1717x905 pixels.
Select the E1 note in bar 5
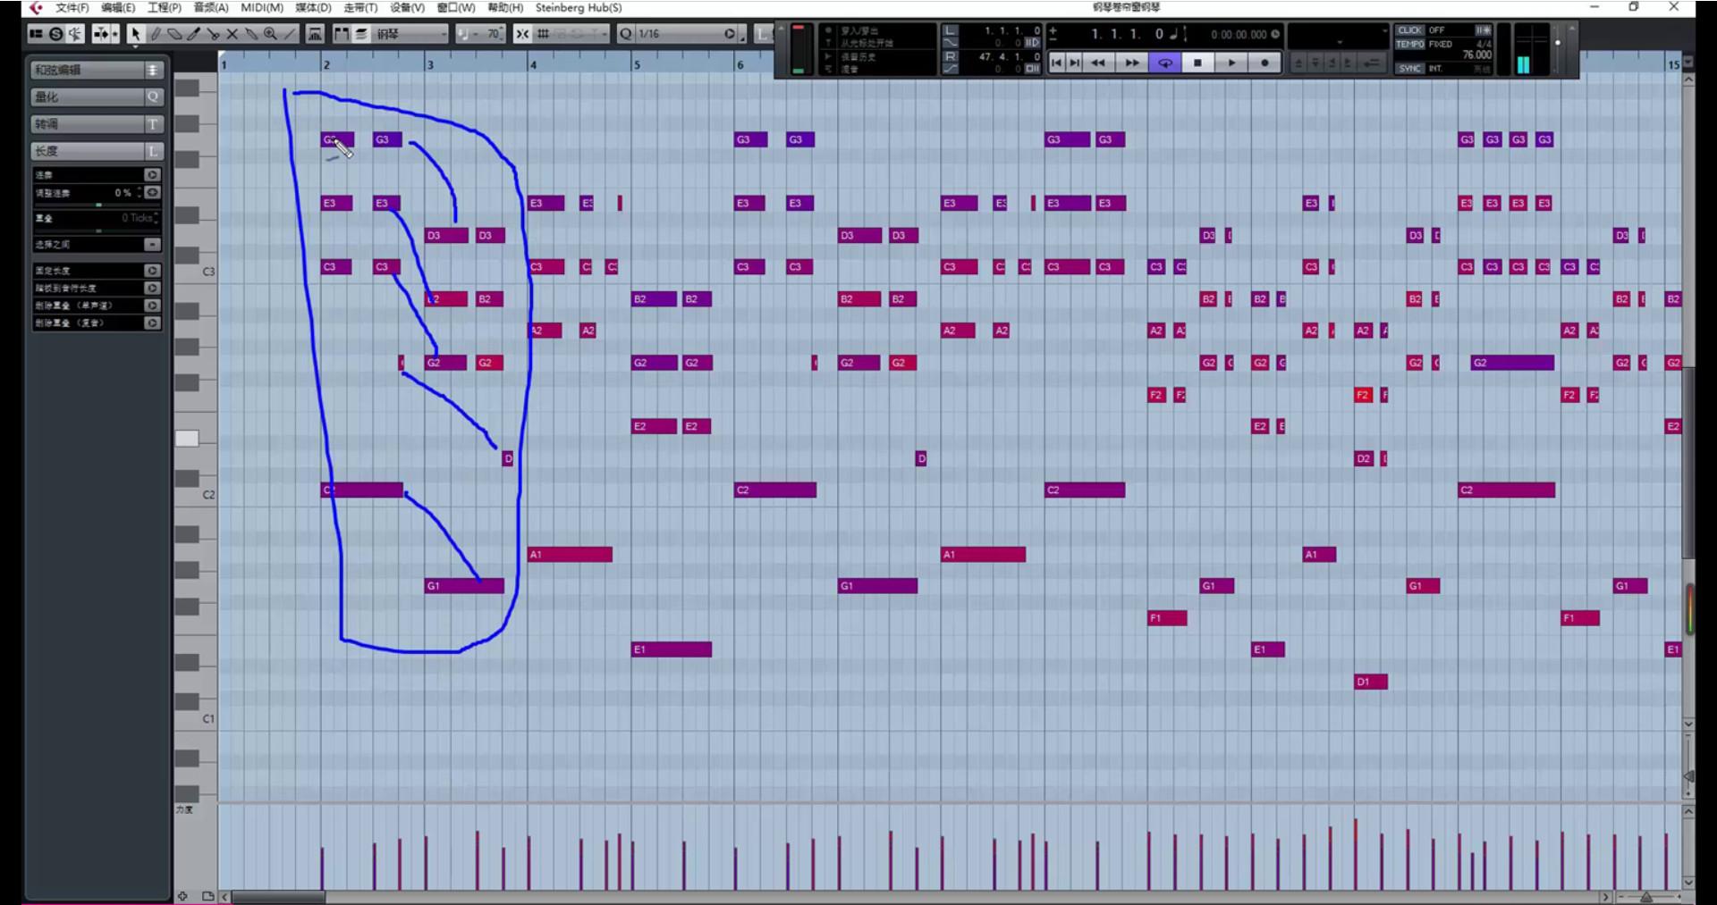(x=672, y=649)
